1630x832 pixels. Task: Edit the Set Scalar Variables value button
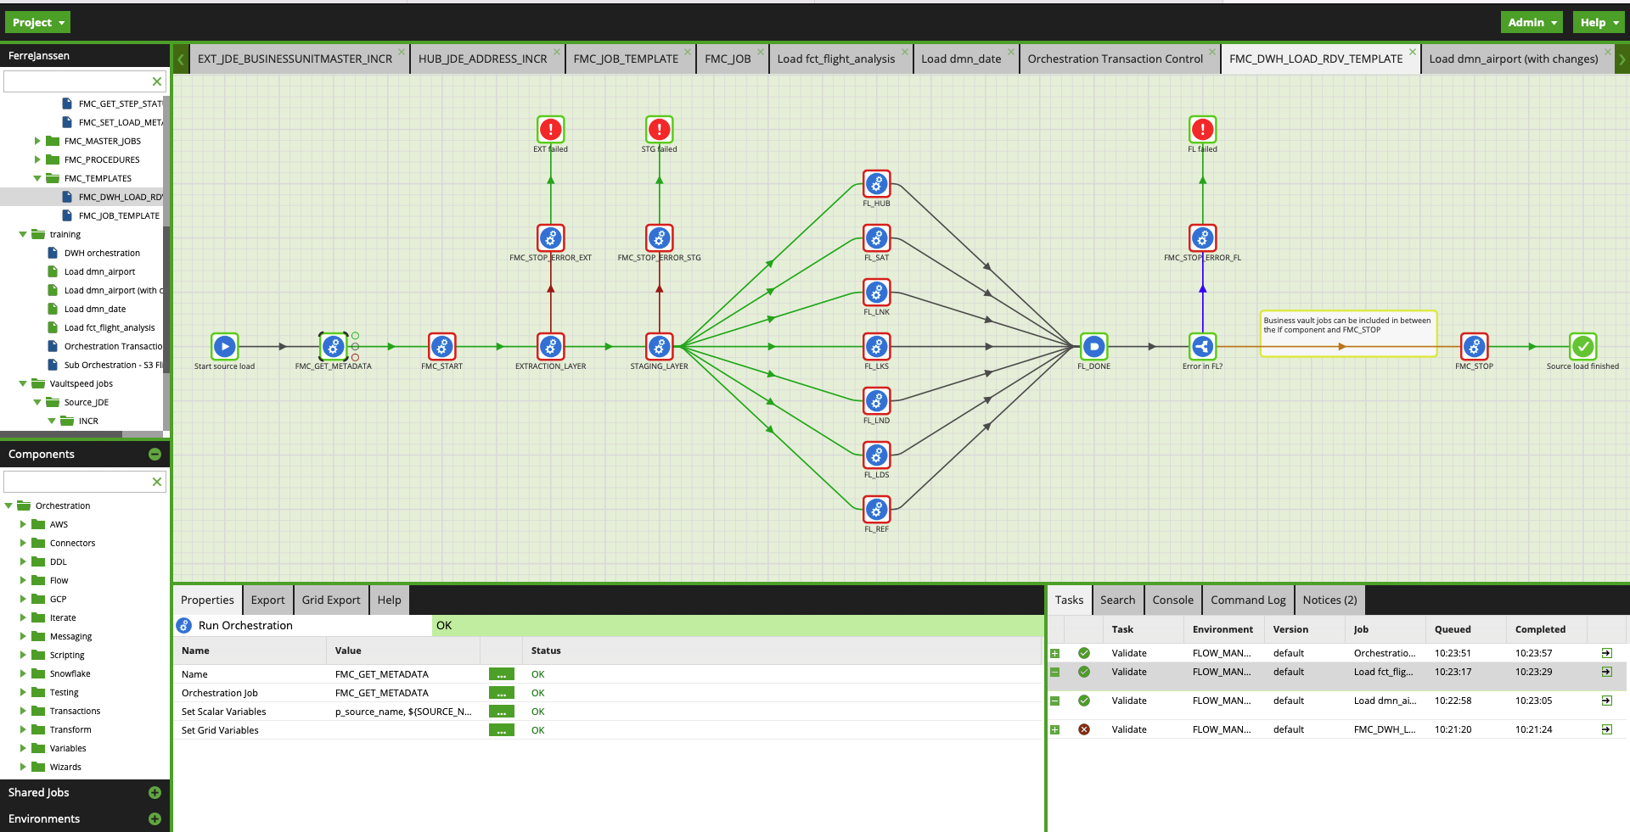(x=501, y=712)
